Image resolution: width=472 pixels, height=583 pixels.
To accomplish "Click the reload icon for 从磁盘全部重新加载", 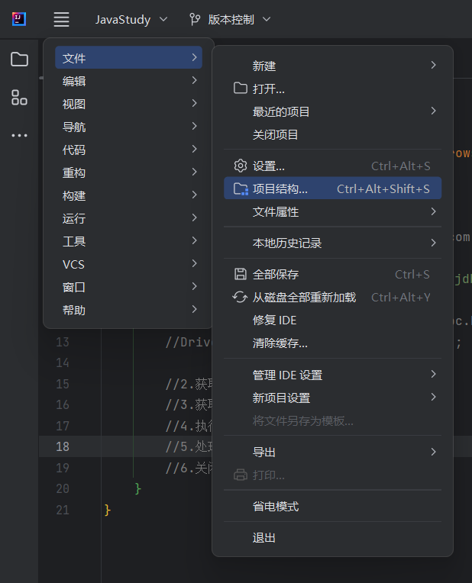I will [x=240, y=297].
